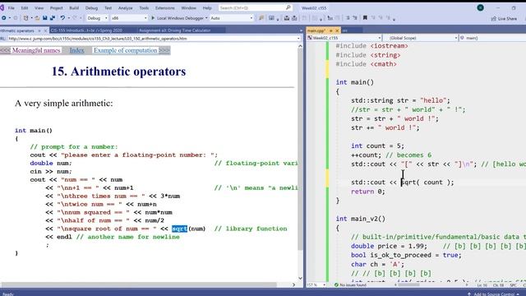Click the highlighted sqrt word in the web page
The height and width of the screenshot is (296, 526).
click(x=179, y=229)
